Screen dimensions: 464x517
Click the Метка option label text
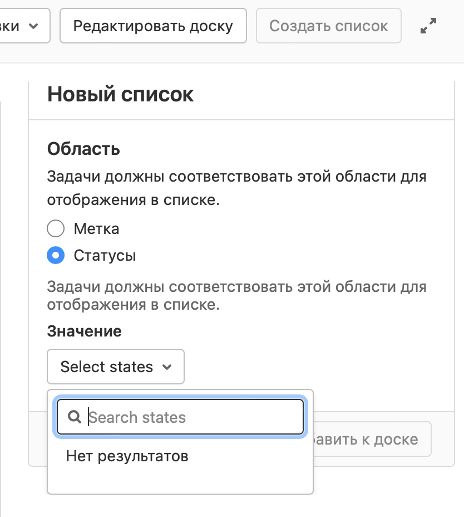tap(96, 228)
